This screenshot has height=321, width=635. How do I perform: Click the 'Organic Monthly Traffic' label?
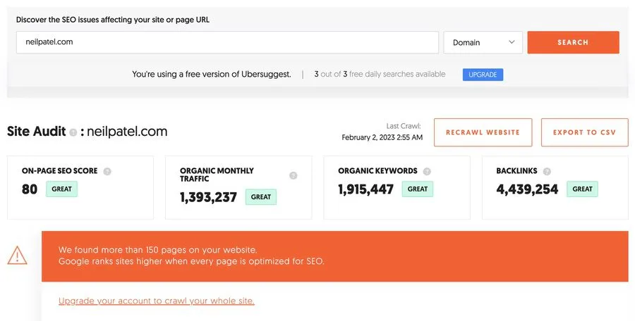[x=217, y=175]
